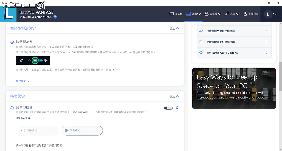
Task: Collapse the 智慧型電源設定 section
Action: 174,28
